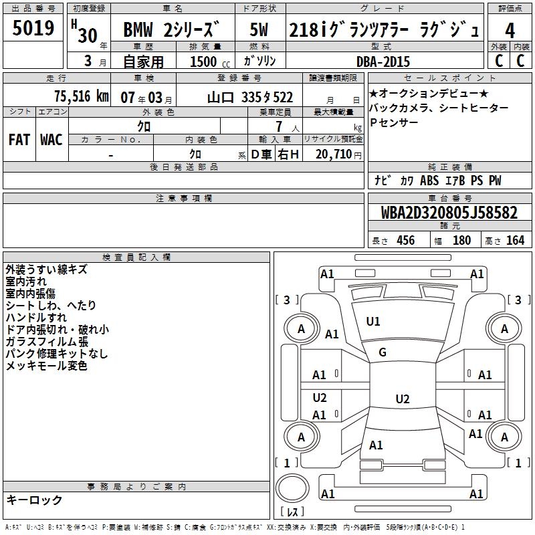535x535 pixels.
Task: Click lot number 5019
Action: click(33, 27)
